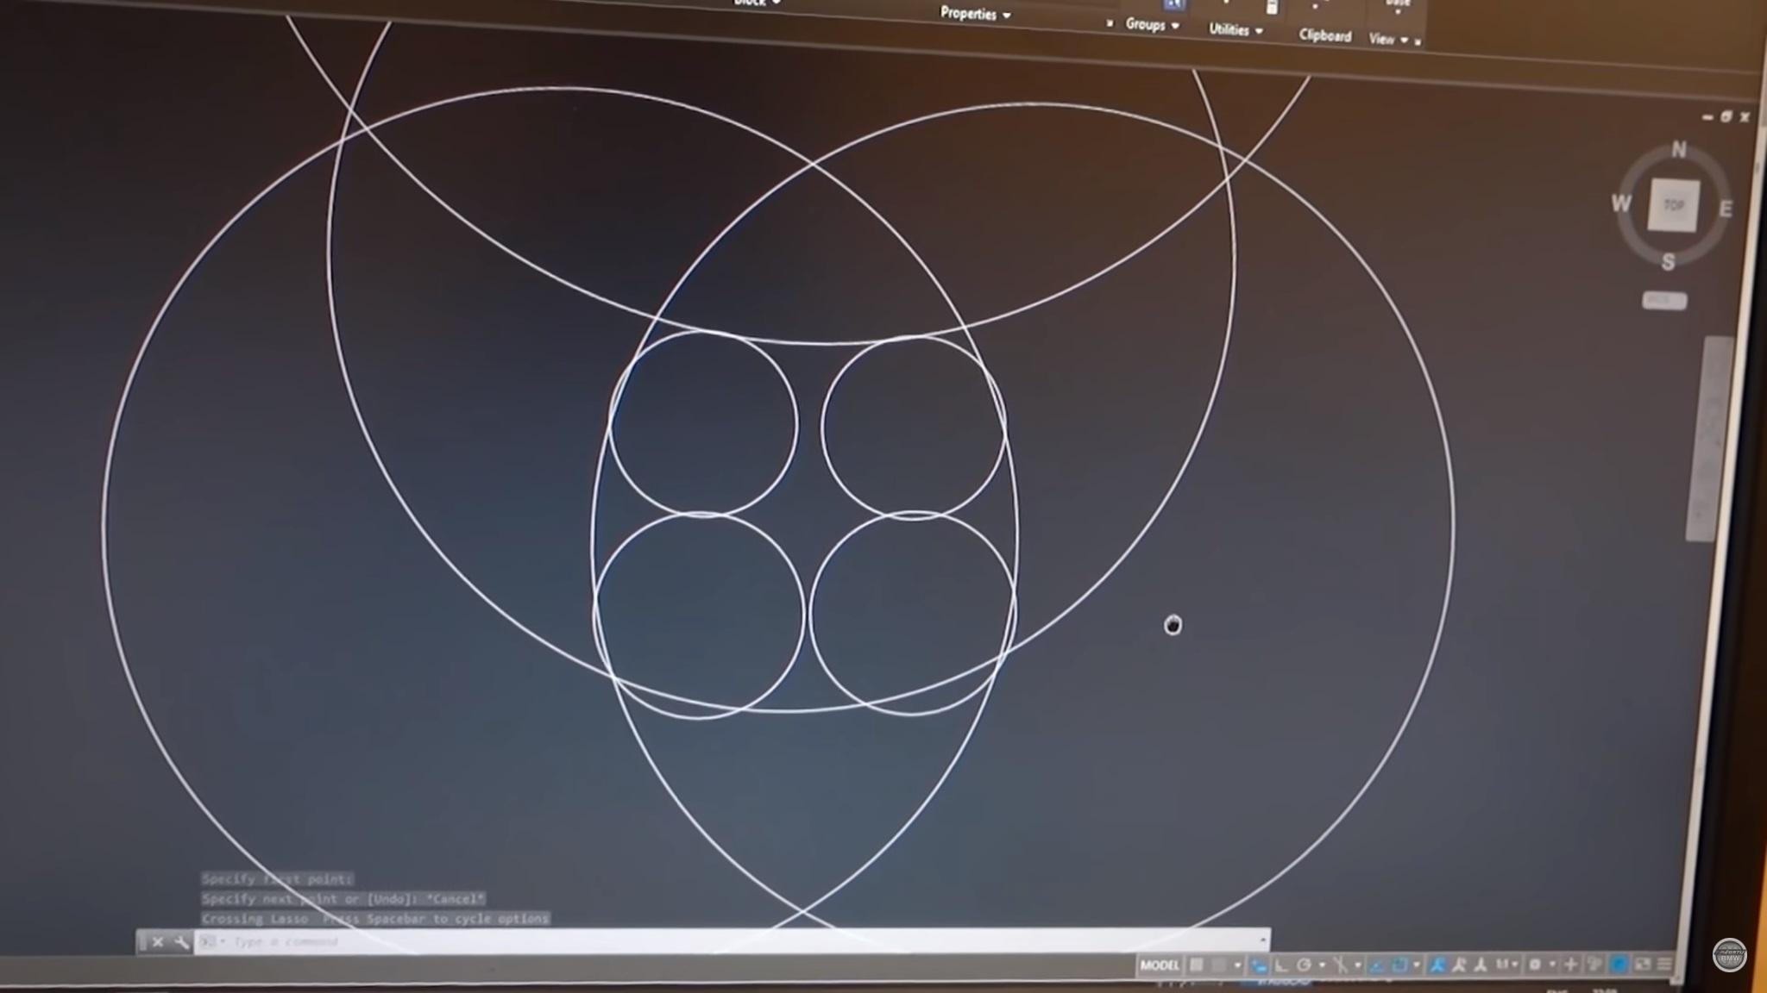The width and height of the screenshot is (1767, 993).
Task: Toggle hardware acceleration blue circle icon
Action: point(1619,965)
